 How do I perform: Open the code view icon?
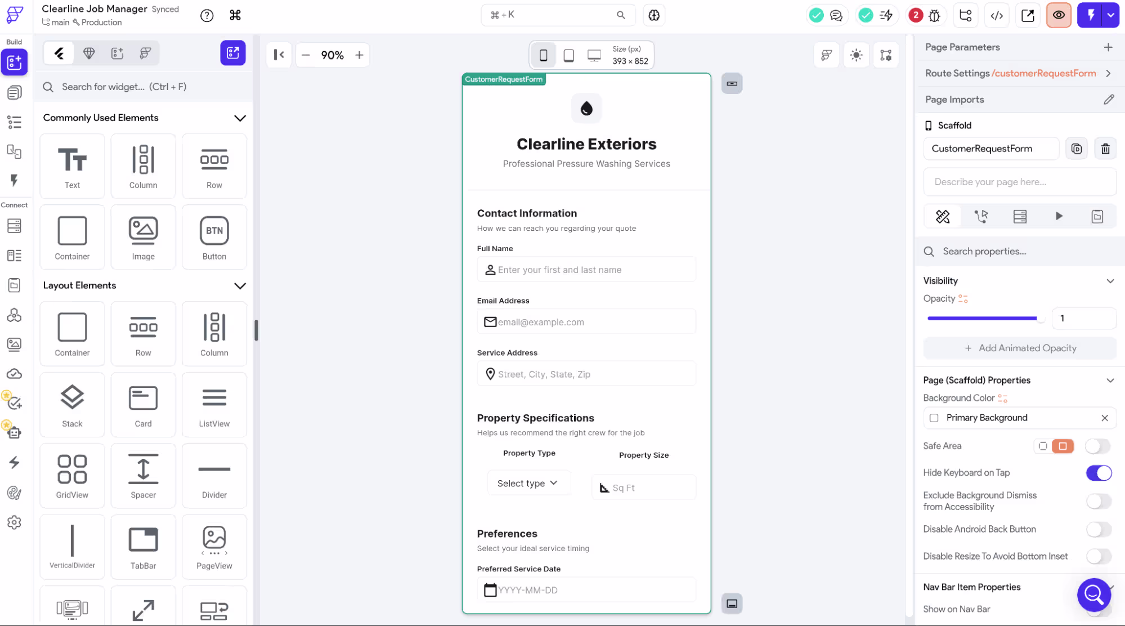click(997, 15)
